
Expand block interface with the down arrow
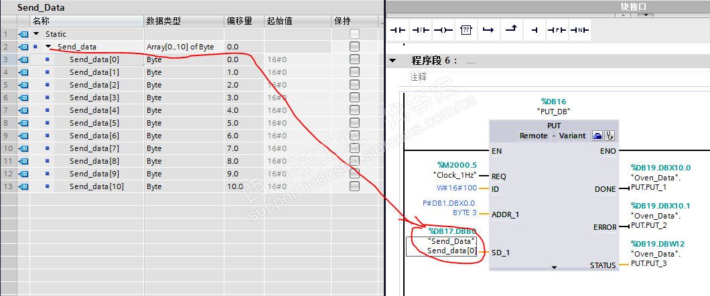(645, 15)
